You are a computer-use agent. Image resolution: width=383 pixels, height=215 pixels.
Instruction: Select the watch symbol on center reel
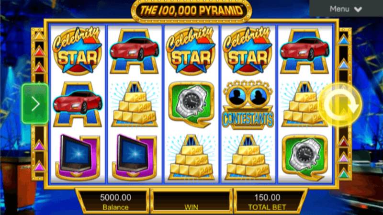tap(191, 104)
